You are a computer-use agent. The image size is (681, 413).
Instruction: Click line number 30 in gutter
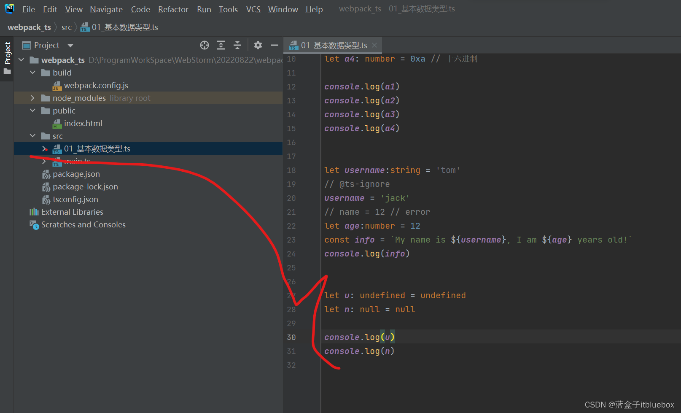[x=291, y=337]
